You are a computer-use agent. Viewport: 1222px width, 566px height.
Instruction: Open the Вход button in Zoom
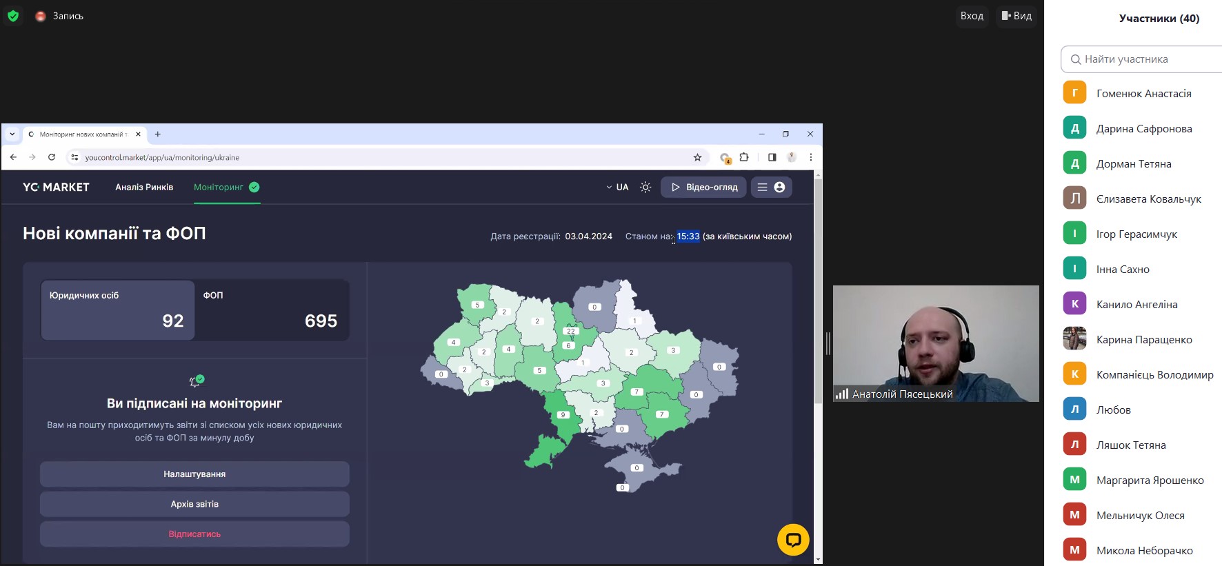click(972, 15)
